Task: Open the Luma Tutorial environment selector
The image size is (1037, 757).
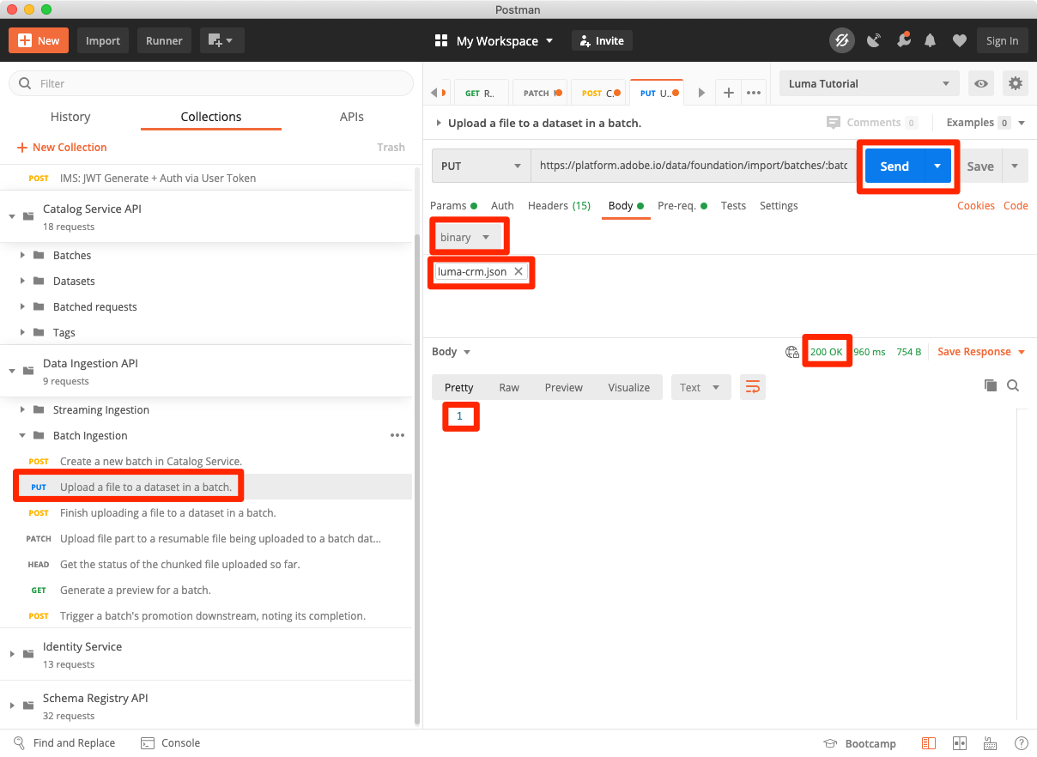Action: [868, 83]
